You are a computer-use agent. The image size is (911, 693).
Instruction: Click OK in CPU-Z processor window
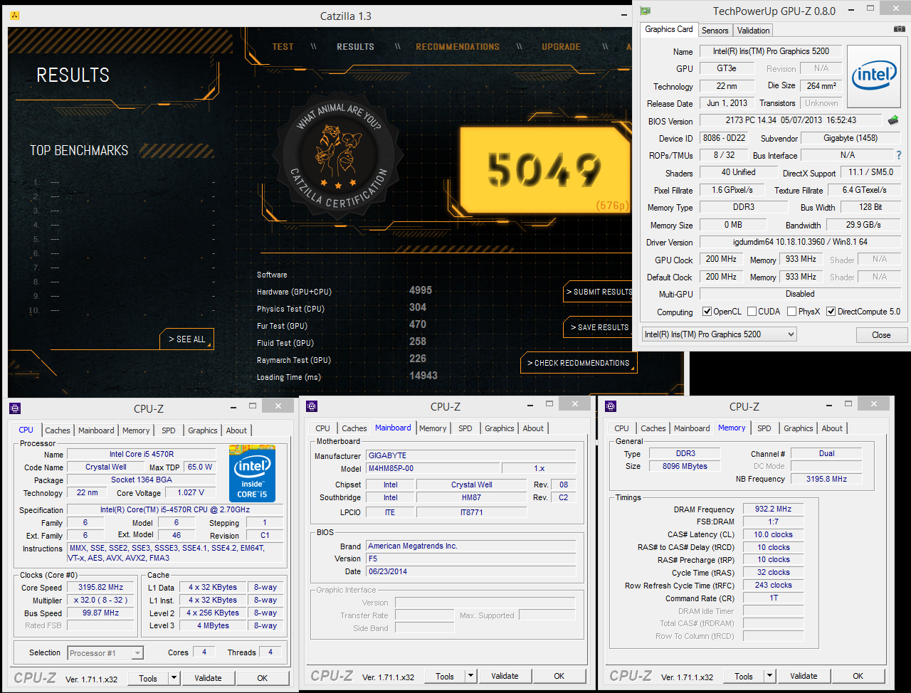[x=262, y=678]
